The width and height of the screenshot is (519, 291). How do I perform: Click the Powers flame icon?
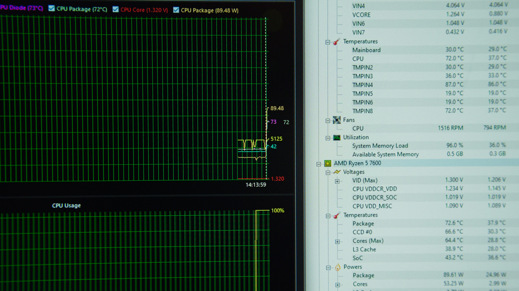tap(337, 267)
